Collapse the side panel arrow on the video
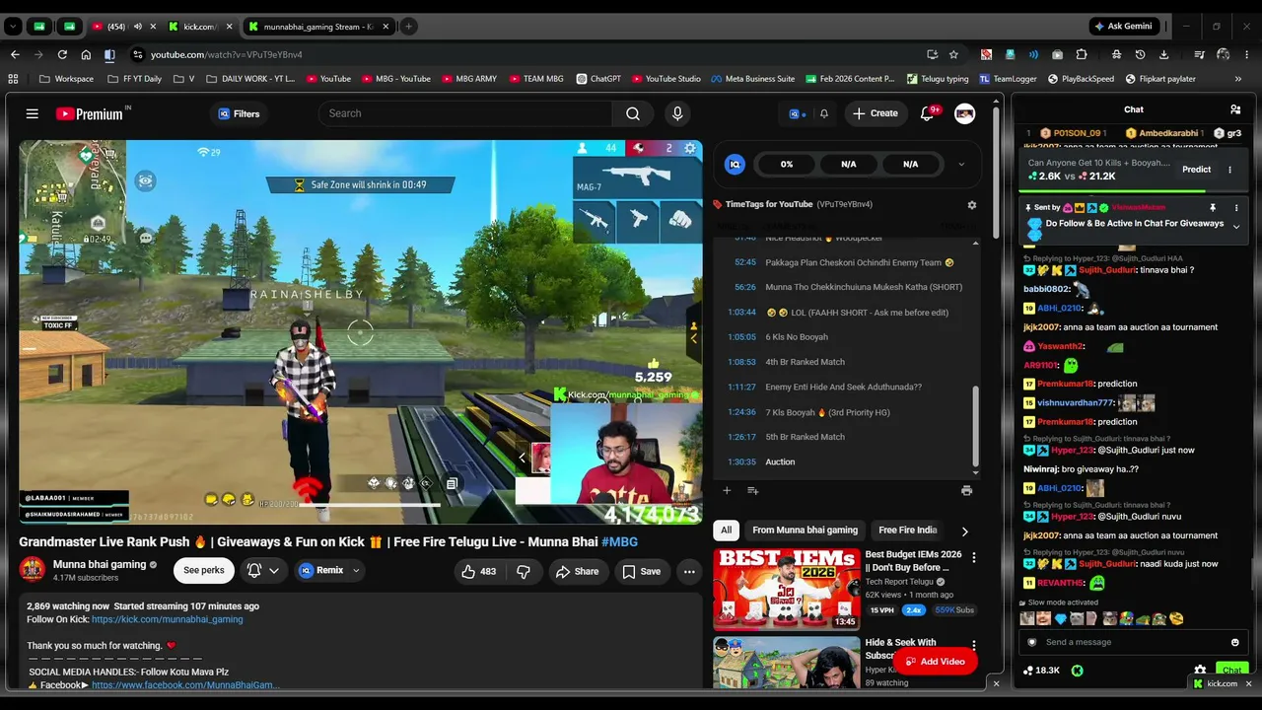The height and width of the screenshot is (710, 1262). point(693,338)
